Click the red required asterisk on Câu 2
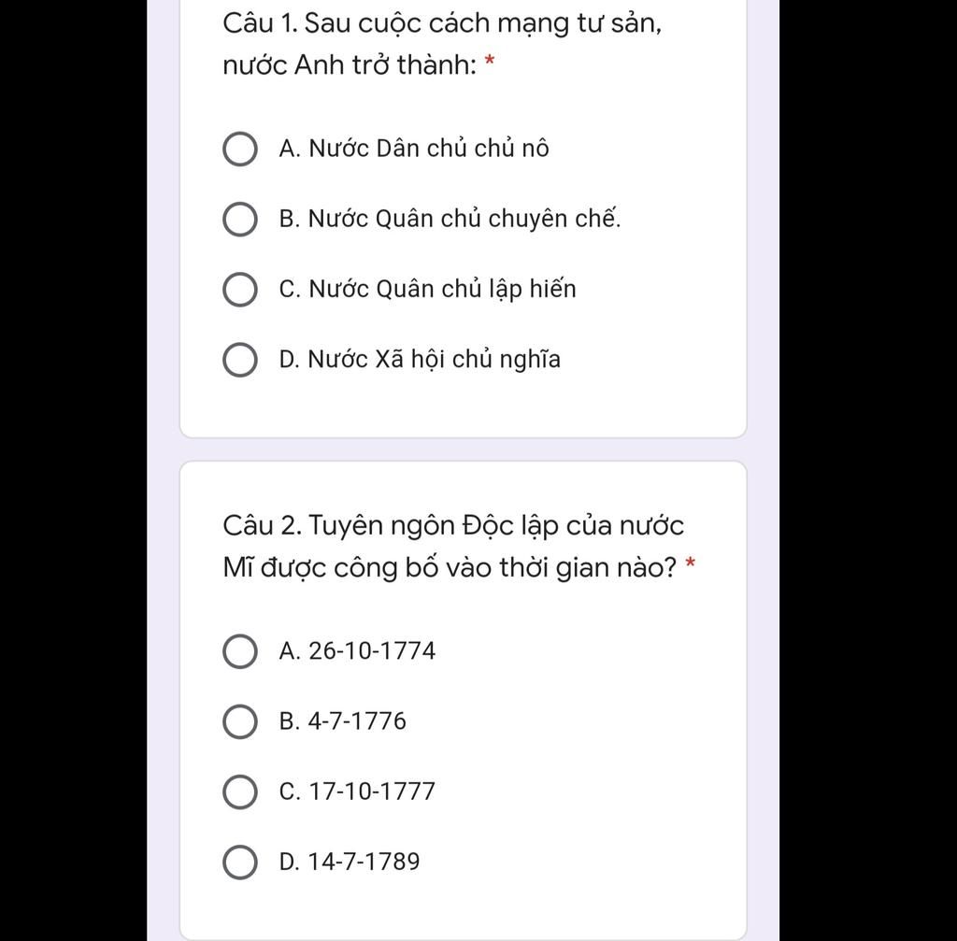Image resolution: width=957 pixels, height=941 pixels. pyautogui.click(x=691, y=563)
